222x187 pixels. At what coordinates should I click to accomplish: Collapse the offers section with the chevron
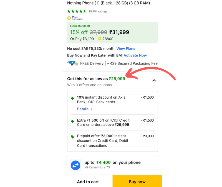pos(154,80)
